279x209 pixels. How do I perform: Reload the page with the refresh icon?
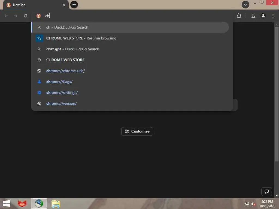point(26,16)
